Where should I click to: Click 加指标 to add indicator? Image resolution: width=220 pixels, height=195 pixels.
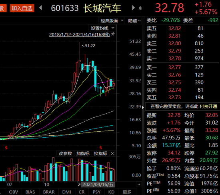pyautogui.click(x=83, y=153)
